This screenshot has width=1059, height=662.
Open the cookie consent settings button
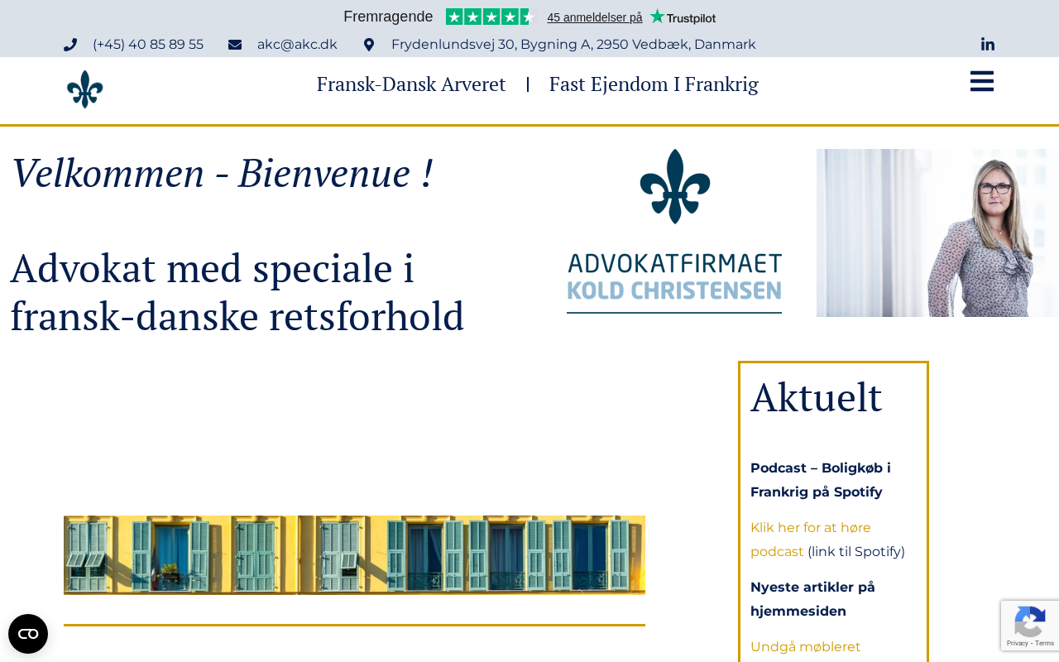coord(28,634)
